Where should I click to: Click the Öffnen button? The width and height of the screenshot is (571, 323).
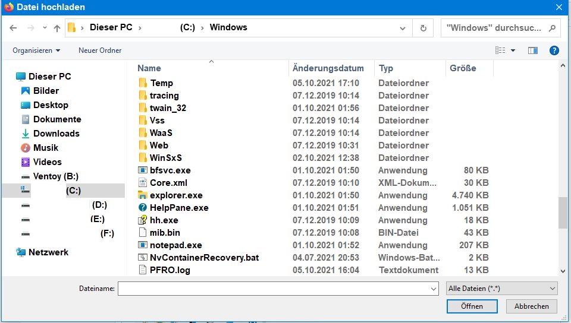point(472,306)
